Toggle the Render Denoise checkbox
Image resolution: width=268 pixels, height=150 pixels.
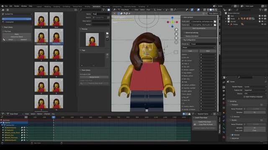point(232,135)
